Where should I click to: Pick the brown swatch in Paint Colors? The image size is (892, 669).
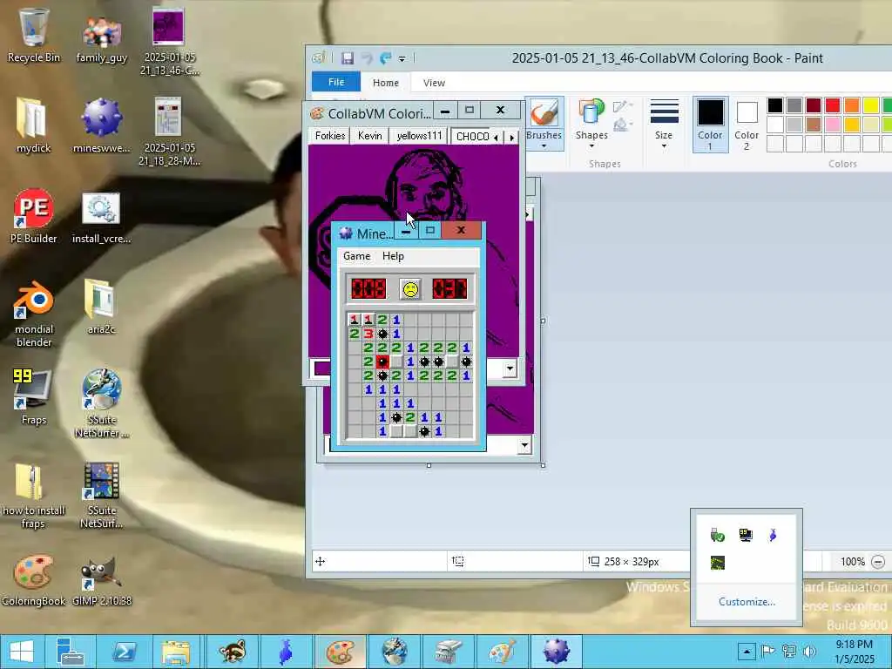tap(814, 124)
